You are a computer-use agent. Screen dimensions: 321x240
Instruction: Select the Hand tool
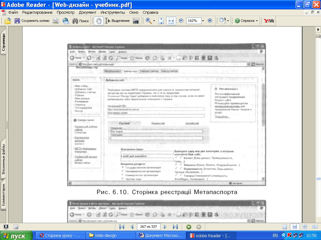(x=99, y=21)
